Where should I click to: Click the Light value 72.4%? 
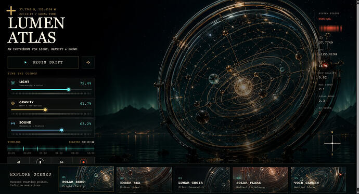click(85, 84)
